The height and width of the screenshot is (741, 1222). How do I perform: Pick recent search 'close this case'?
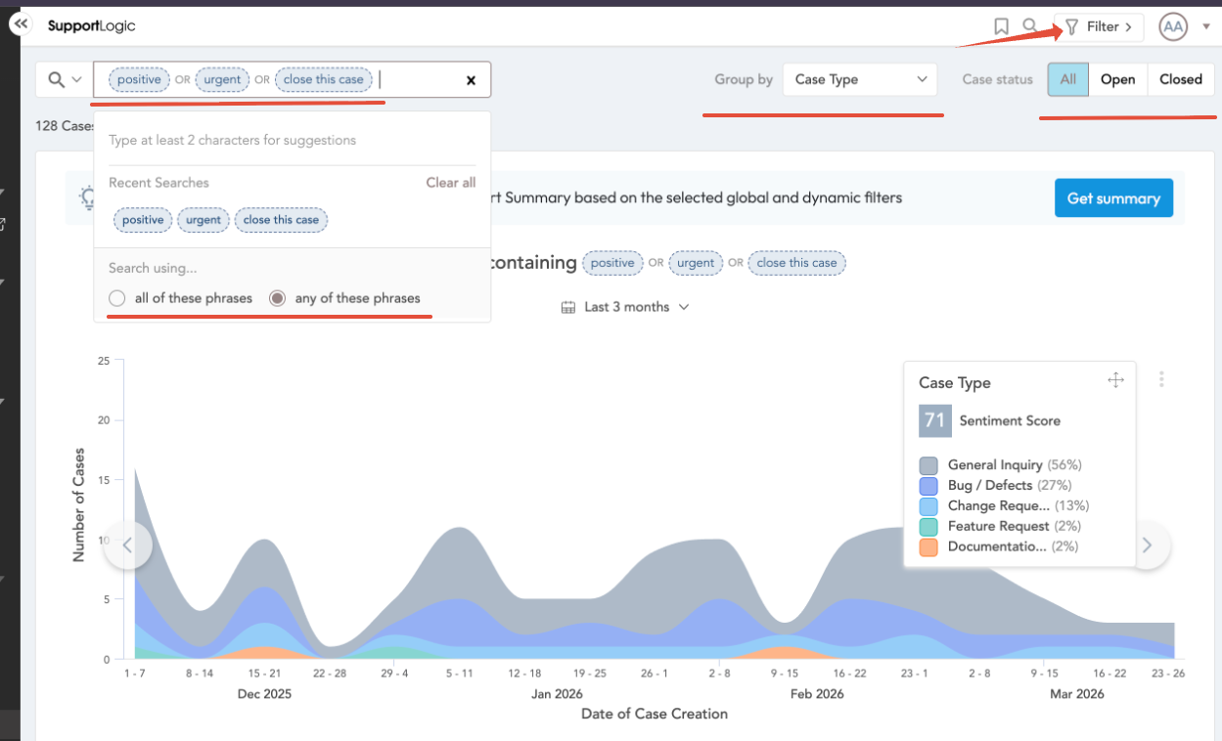(282, 220)
